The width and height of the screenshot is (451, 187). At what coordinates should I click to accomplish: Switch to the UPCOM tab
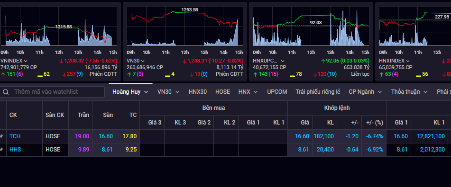tap(277, 92)
